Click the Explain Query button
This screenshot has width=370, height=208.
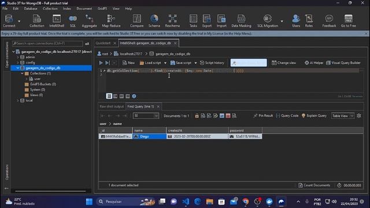314,116
